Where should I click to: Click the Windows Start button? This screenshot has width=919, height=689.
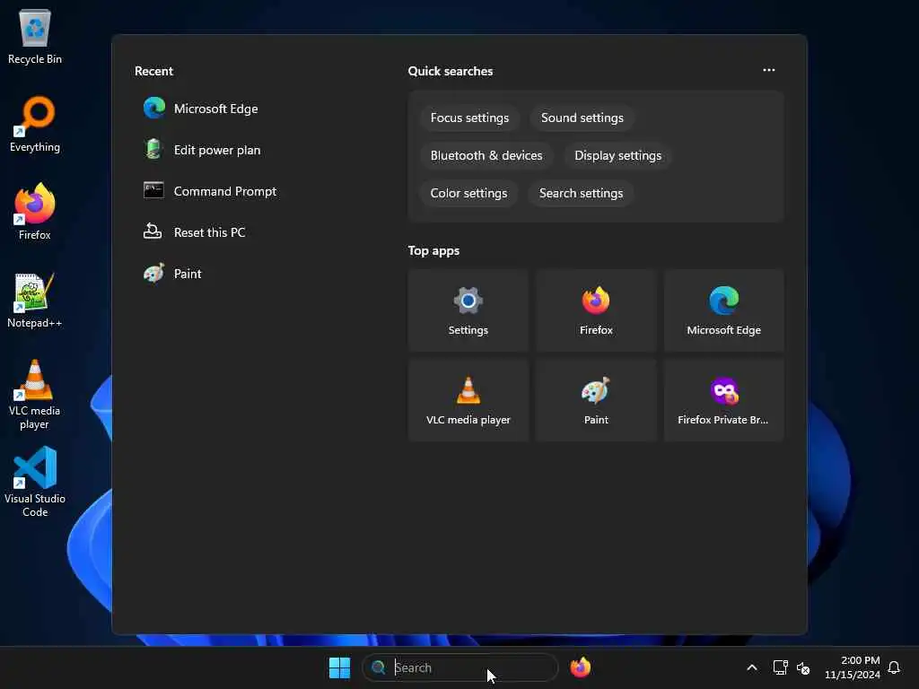(x=339, y=667)
